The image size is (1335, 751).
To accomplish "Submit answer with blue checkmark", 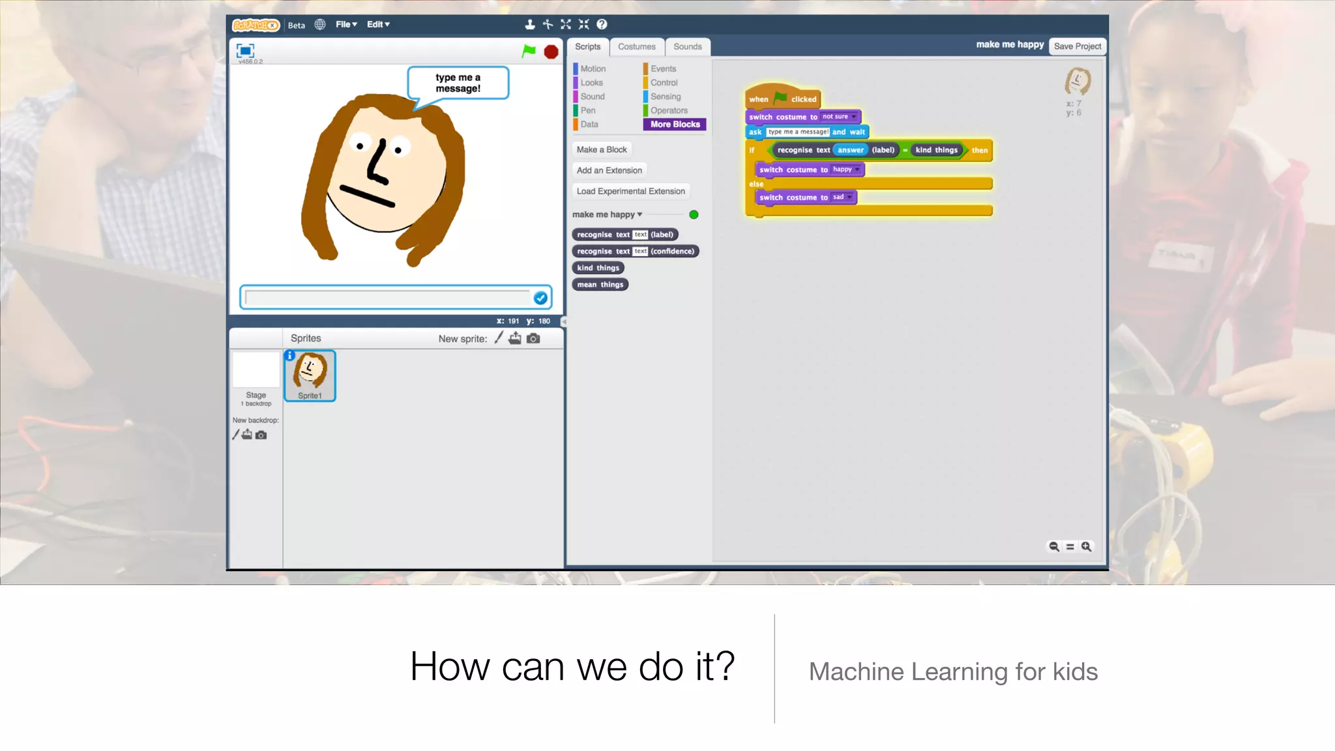I will click(540, 298).
